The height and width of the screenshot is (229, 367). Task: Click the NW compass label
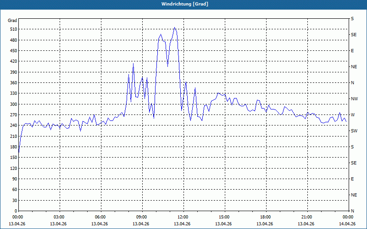tap(354, 99)
